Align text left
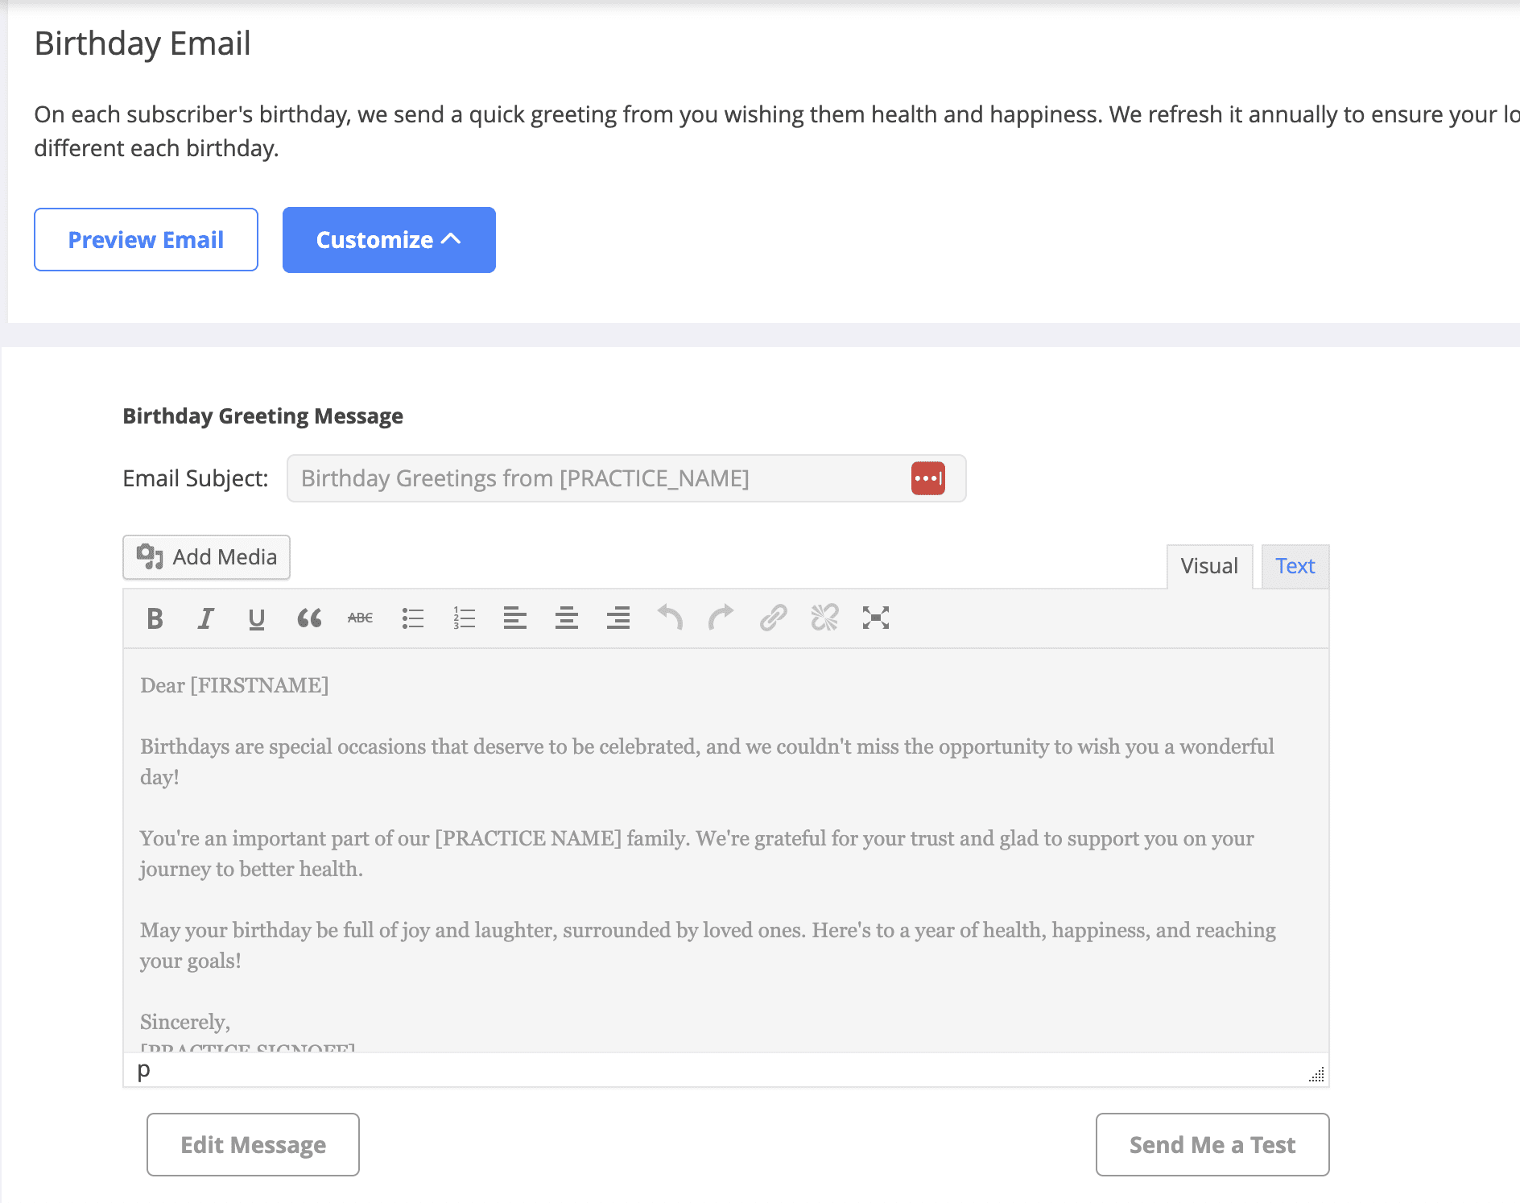This screenshot has width=1520, height=1203. [515, 618]
